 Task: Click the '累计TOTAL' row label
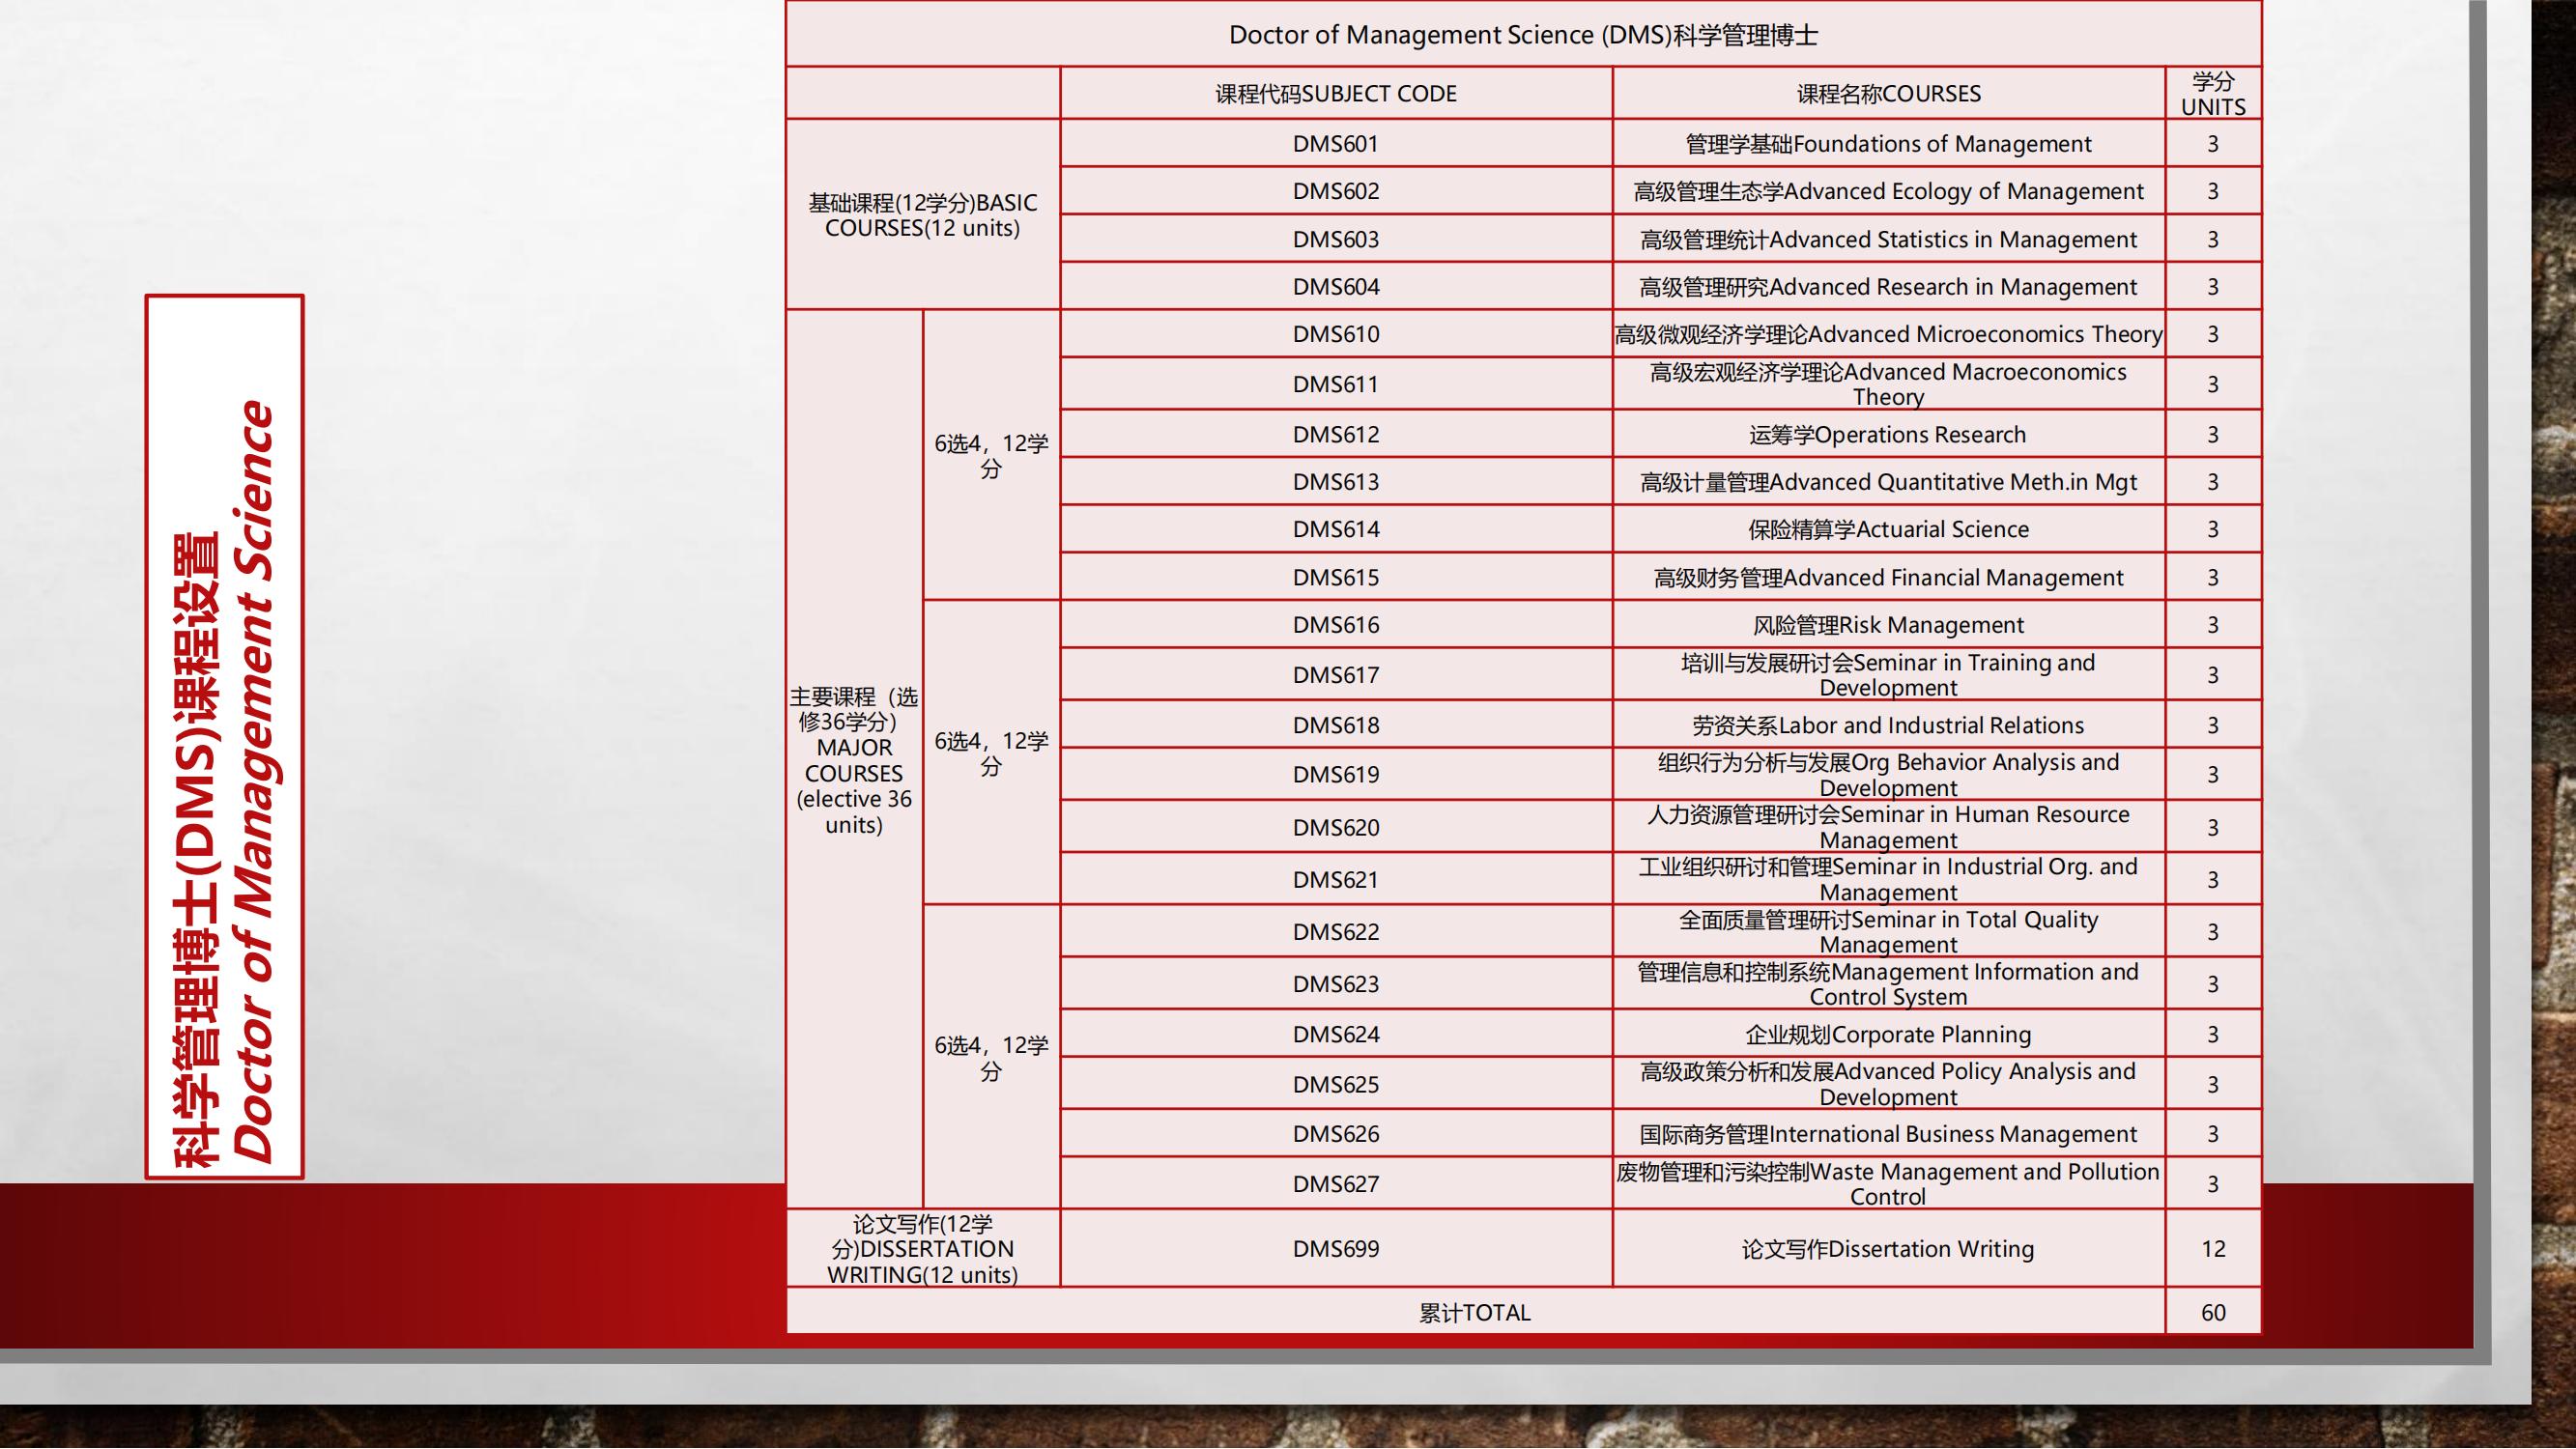point(1475,1312)
